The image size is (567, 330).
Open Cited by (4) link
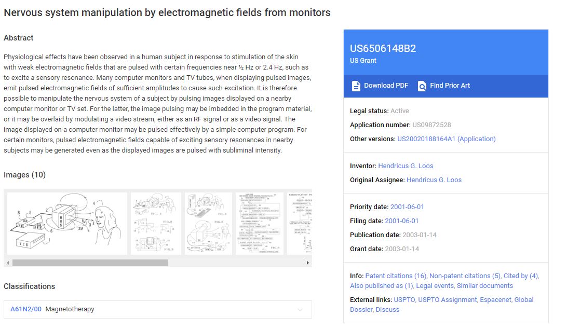pos(521,276)
